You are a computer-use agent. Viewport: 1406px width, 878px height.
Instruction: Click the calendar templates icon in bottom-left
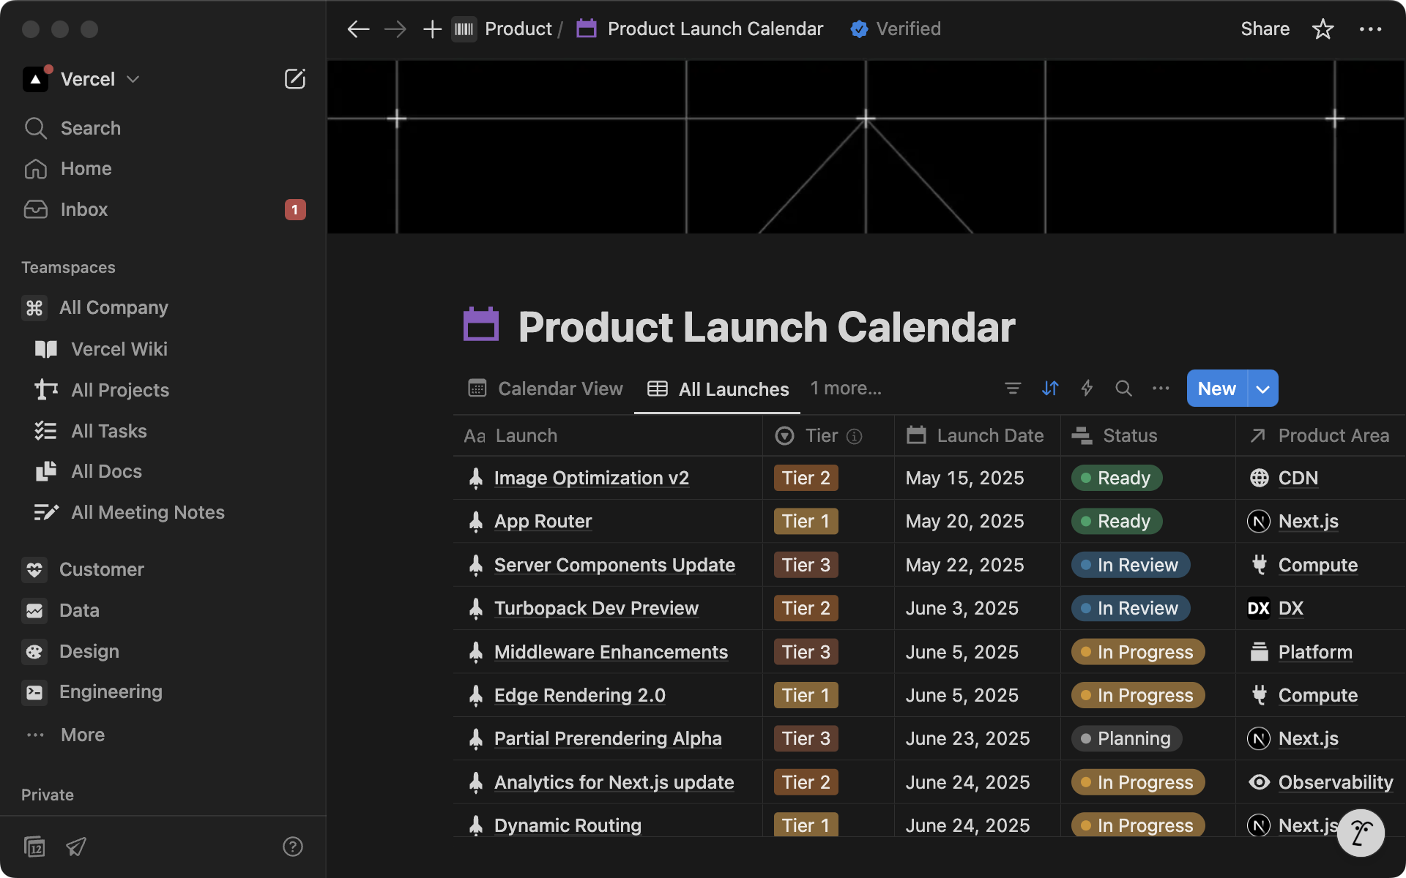34,847
